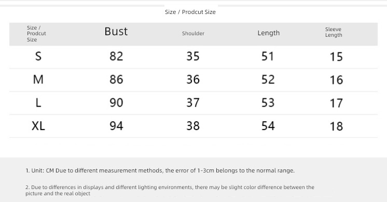Click the Unit: CM measurement note
387x202 pixels.
160,170
